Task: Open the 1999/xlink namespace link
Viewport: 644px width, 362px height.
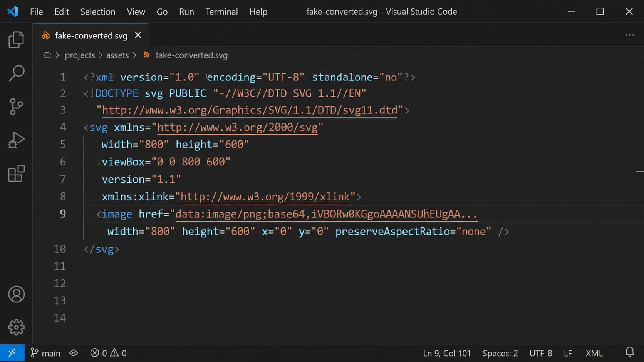Action: tap(265, 197)
